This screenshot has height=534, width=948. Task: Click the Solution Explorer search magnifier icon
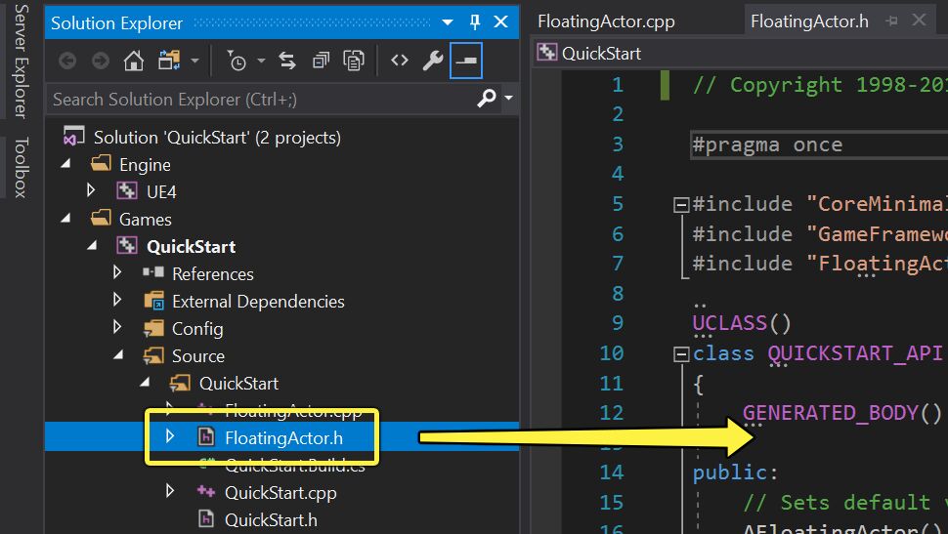[486, 99]
